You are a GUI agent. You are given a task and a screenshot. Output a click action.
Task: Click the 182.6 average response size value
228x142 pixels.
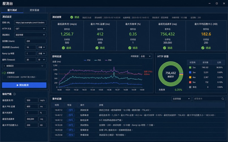[x=206, y=34]
